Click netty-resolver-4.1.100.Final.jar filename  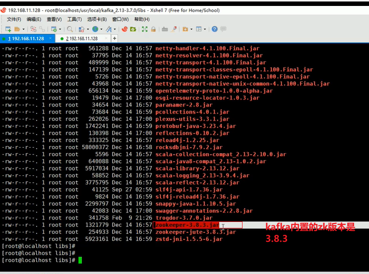point(209,55)
